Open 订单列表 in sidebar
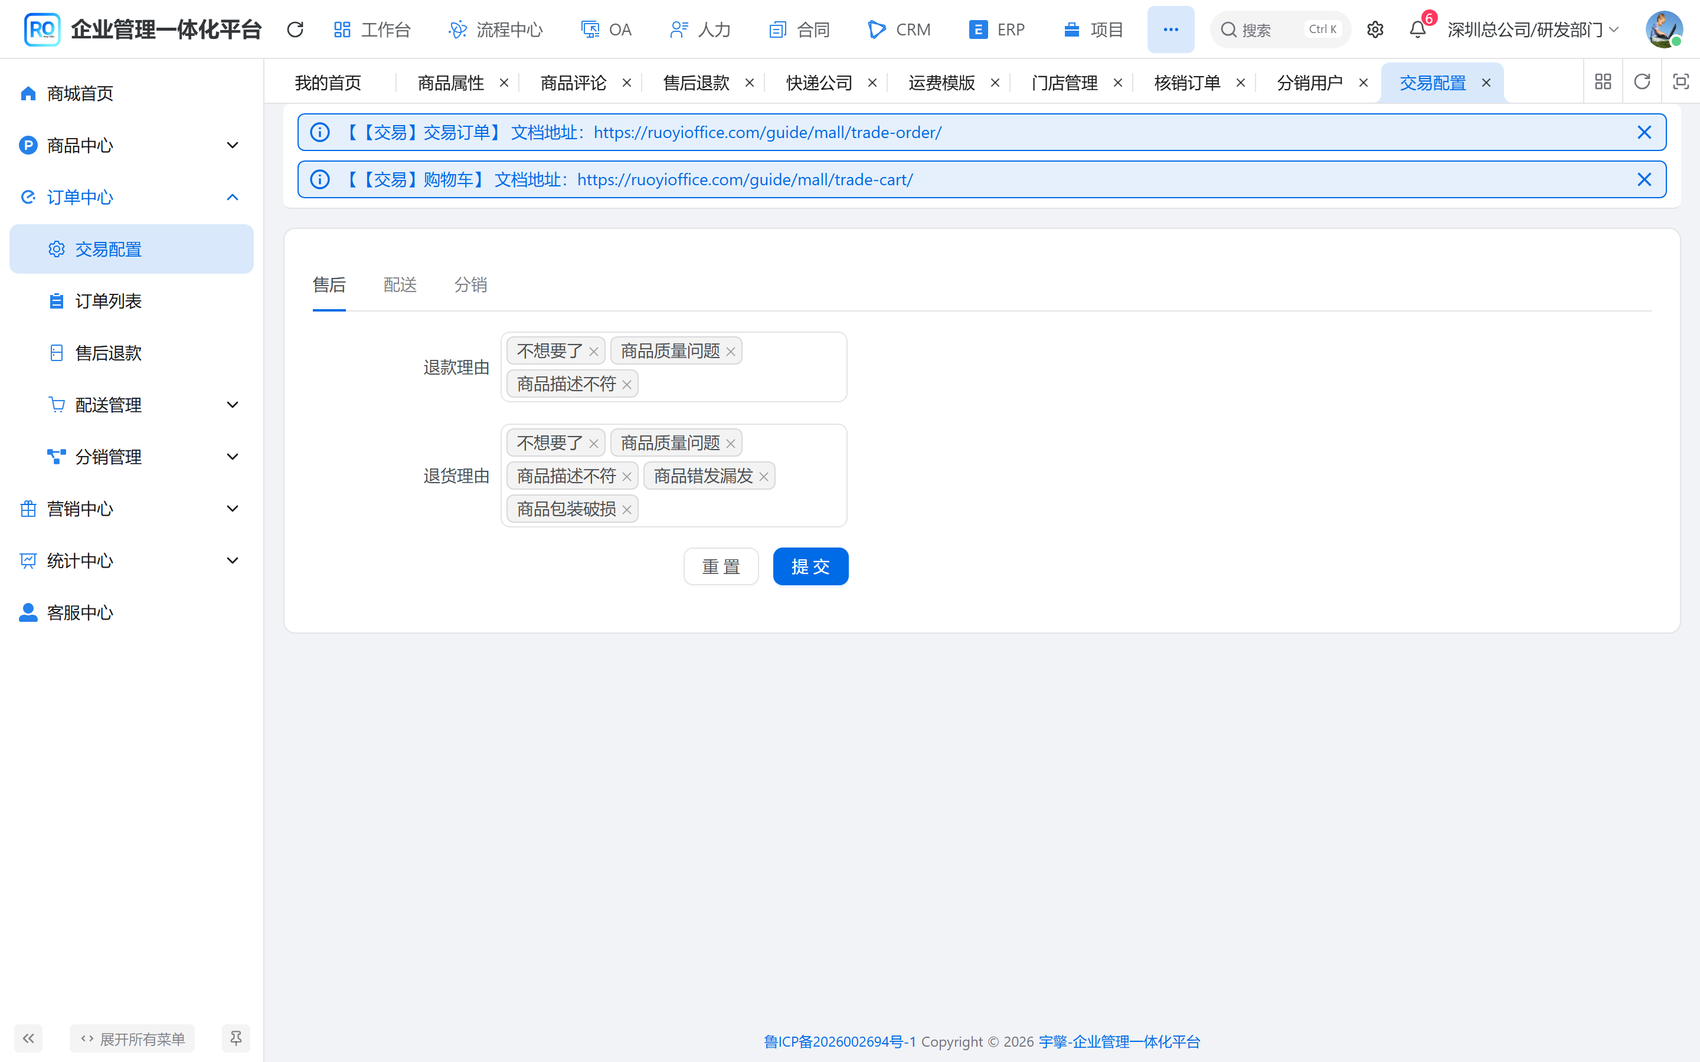1700x1062 pixels. pyautogui.click(x=132, y=301)
